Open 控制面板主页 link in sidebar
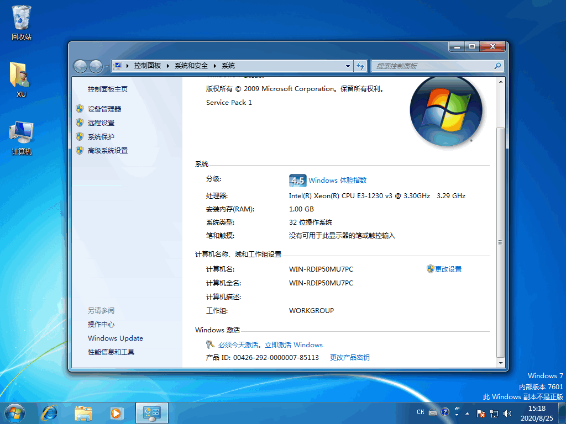The height and width of the screenshot is (424, 566). coord(108,89)
